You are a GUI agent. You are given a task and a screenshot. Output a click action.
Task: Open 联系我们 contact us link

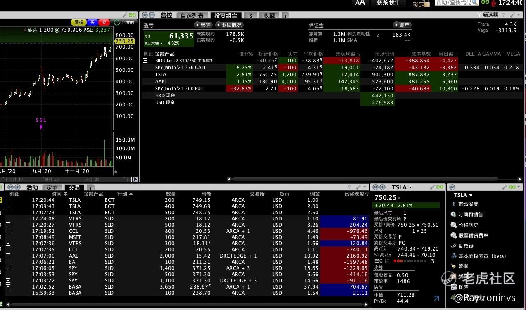389,3
